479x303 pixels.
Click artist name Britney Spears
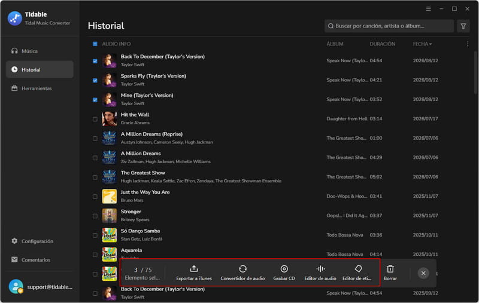(135, 220)
